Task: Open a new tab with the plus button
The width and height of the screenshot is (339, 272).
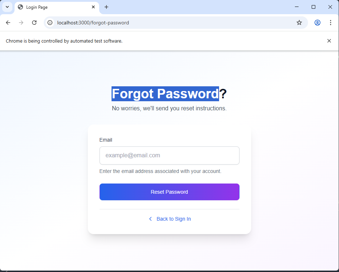Action: coord(106,7)
